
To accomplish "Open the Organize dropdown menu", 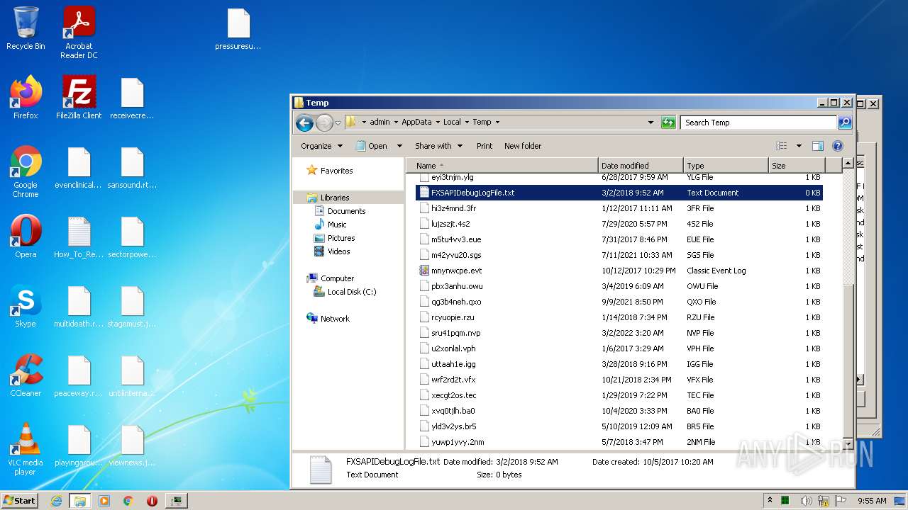I will click(x=321, y=146).
